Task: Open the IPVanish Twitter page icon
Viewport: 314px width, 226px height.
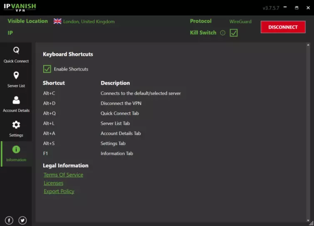Action: pyautogui.click(x=22, y=220)
